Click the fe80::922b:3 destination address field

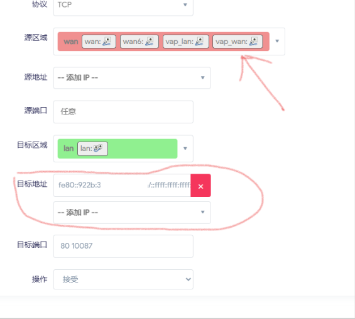[122, 186]
